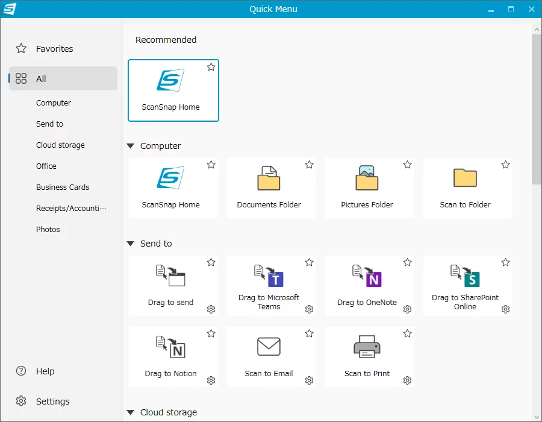The width and height of the screenshot is (542, 422).
Task: Open Help from the sidebar
Action: pos(45,371)
